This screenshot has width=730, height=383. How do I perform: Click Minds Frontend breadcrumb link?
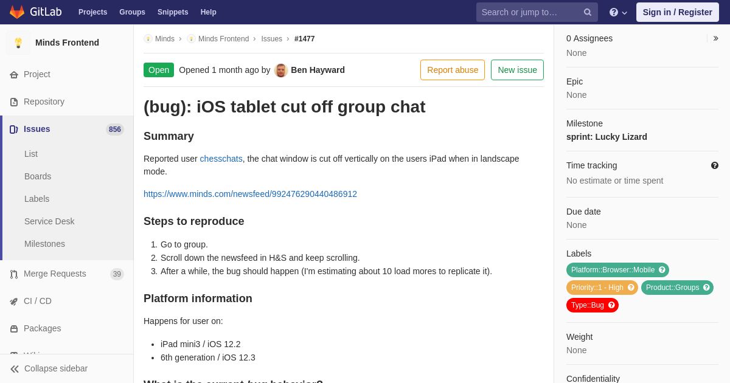tap(223, 39)
